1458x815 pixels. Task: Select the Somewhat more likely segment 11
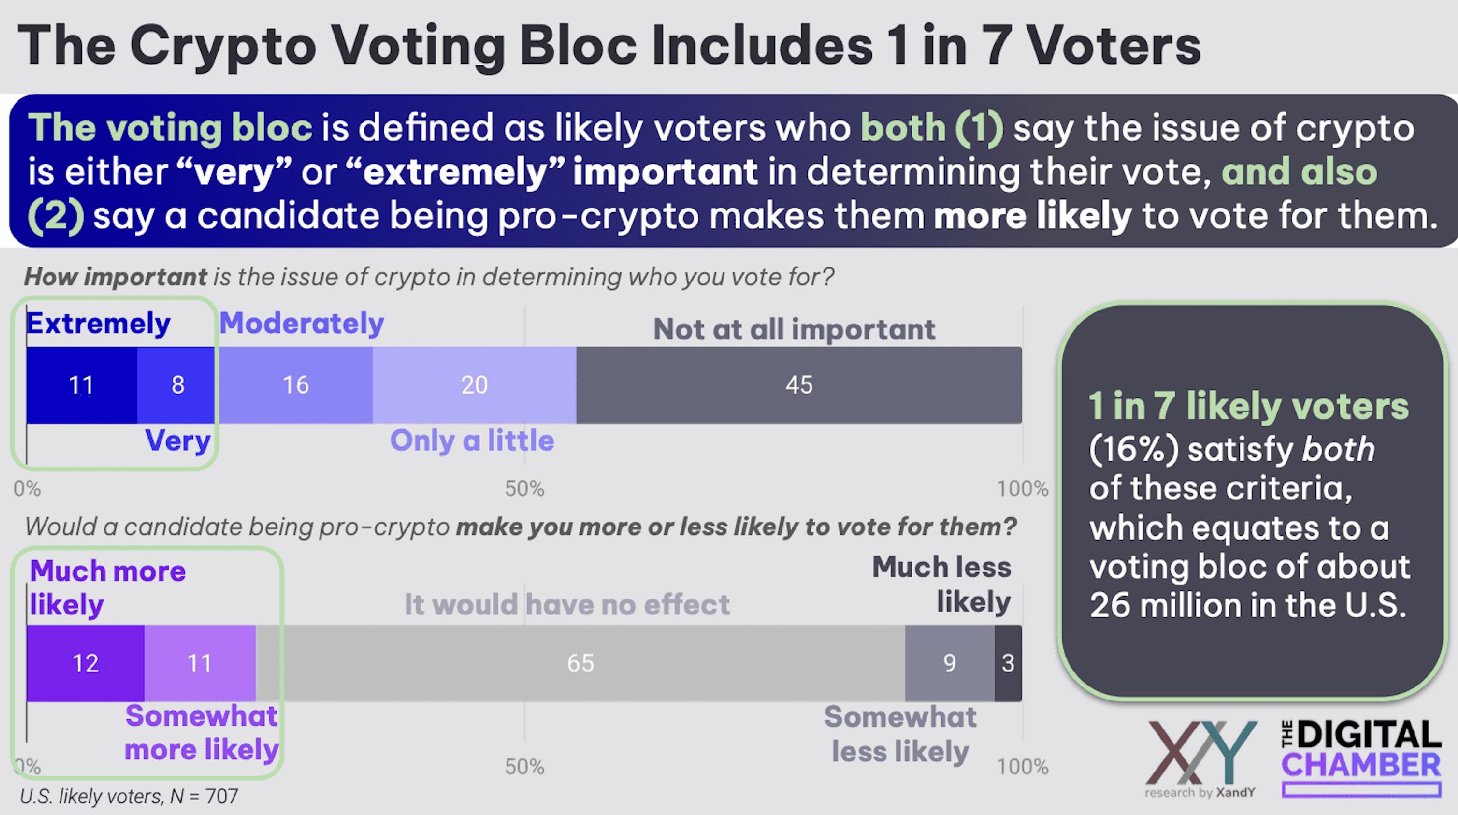200,663
